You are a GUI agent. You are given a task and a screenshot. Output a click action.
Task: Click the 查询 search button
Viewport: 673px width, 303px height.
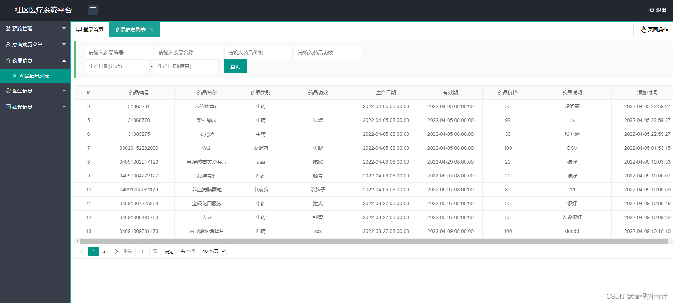(x=235, y=66)
